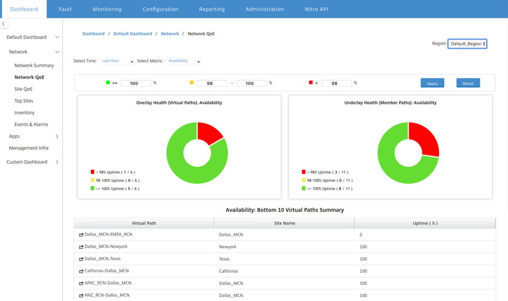The image size is (508, 301).
Task: Open Site QoE in sidebar
Action: coord(23,89)
